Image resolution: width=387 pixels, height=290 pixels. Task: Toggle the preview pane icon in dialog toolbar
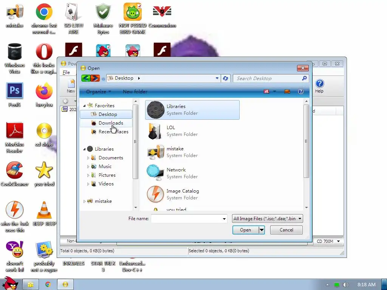pos(287,91)
